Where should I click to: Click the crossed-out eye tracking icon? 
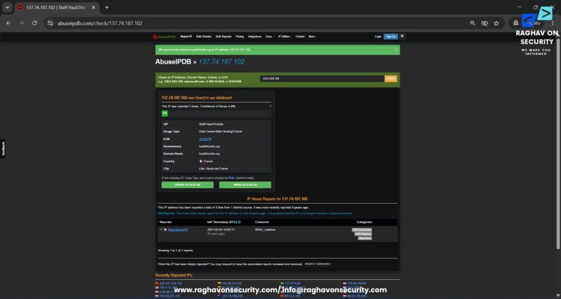(x=484, y=23)
